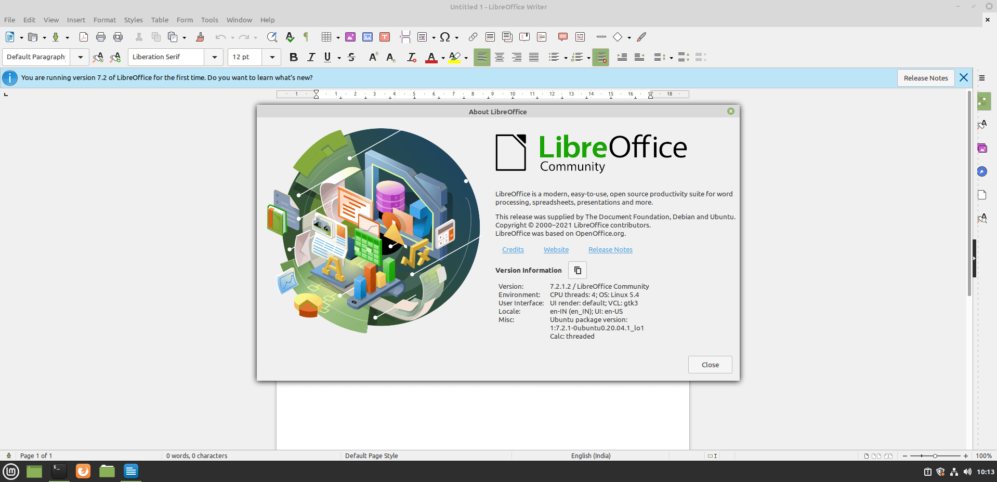Viewport: 997px width, 482px height.
Task: Click the New document icon
Action: (x=10, y=37)
